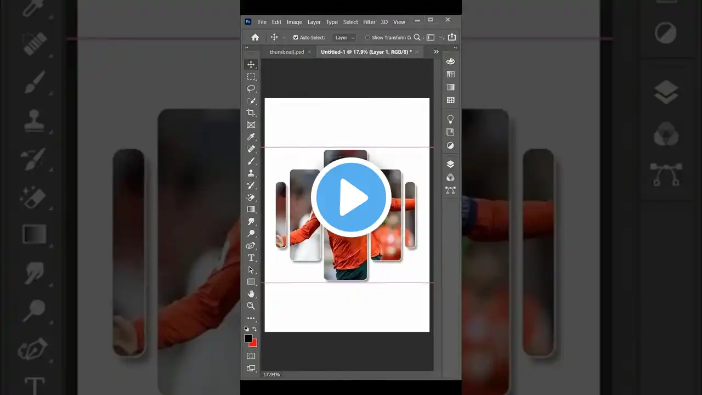Open the Patterns panel
The image size is (702, 395).
click(x=451, y=100)
